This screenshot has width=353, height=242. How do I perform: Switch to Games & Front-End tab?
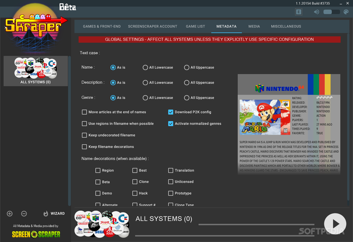(102, 26)
